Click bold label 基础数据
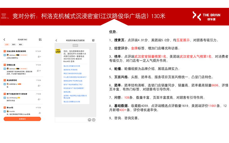 click(x=121, y=106)
